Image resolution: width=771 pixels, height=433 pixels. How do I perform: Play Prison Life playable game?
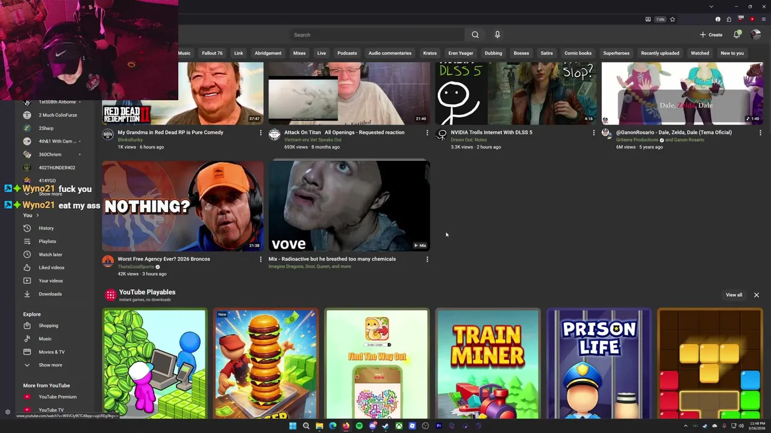599,364
